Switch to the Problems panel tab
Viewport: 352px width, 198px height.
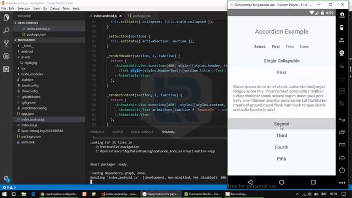pyautogui.click(x=97, y=132)
